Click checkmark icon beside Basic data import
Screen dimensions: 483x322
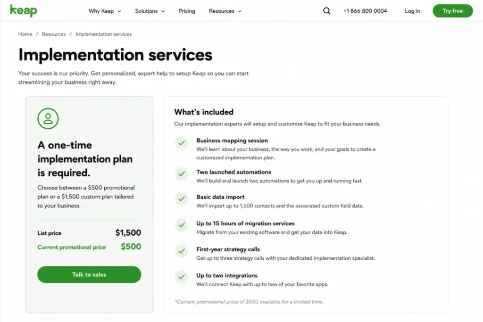182,199
